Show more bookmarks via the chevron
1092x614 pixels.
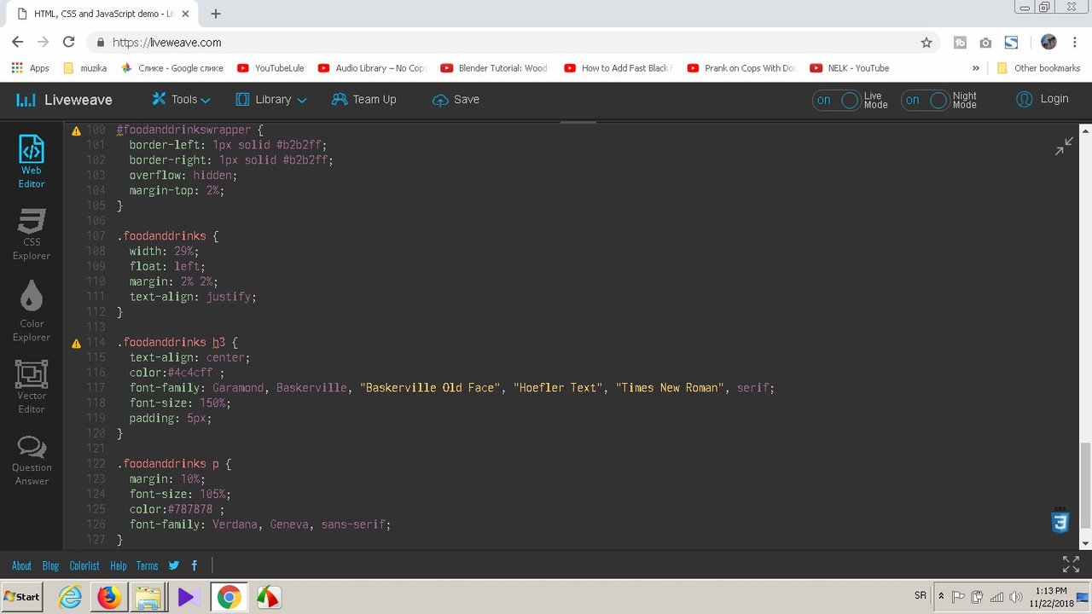(976, 68)
